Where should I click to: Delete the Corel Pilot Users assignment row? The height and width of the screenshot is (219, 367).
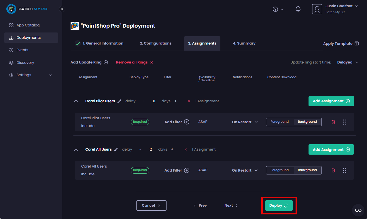point(333,122)
